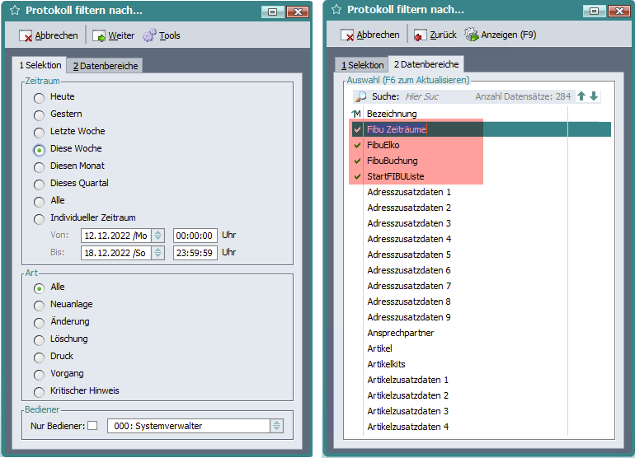Select the Heute time period option
The image size is (635, 458).
click(x=39, y=97)
